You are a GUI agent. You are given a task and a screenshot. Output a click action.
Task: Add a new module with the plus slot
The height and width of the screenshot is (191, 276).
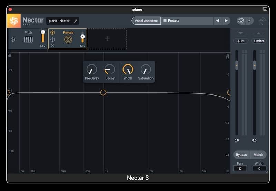(x=107, y=39)
